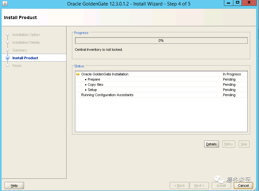The image size is (259, 191).
Task: Select the Copy files status row
Action: (161, 84)
